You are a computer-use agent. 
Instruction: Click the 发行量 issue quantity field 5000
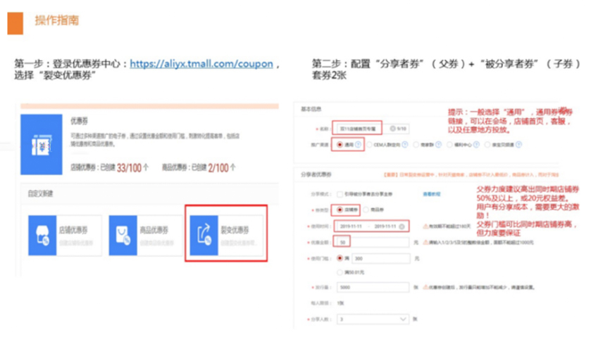coord(373,287)
